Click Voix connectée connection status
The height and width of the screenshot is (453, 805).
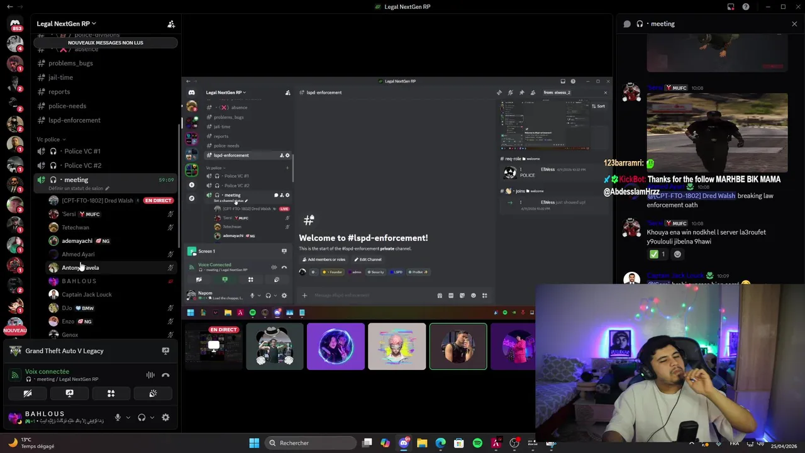[47, 371]
